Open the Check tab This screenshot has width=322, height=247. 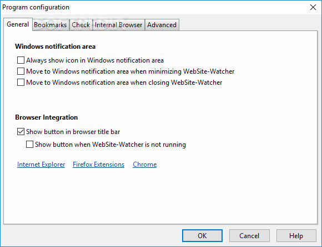(81, 25)
